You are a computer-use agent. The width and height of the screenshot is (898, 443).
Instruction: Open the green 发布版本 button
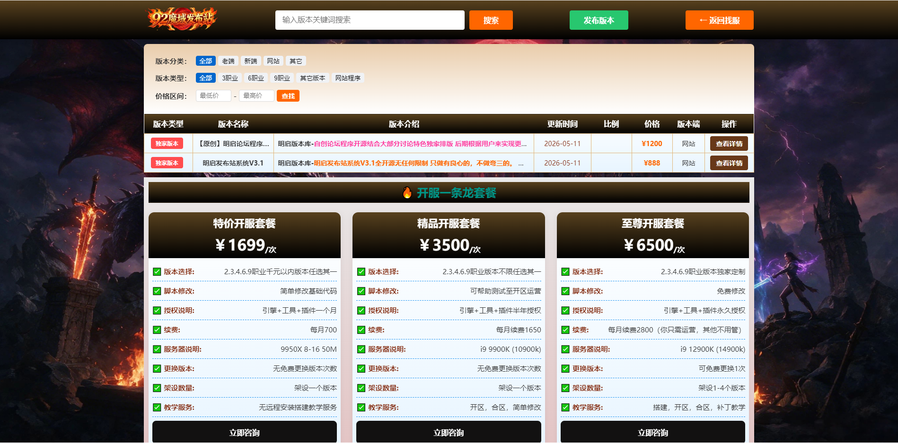click(x=599, y=20)
